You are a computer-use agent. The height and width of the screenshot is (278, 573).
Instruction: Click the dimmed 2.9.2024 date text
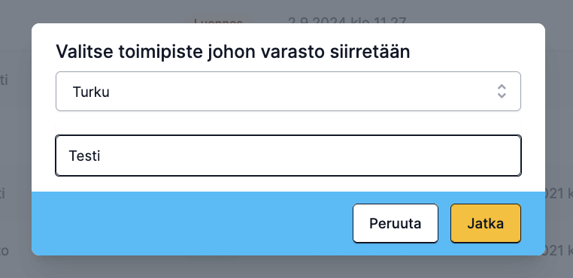click(347, 20)
